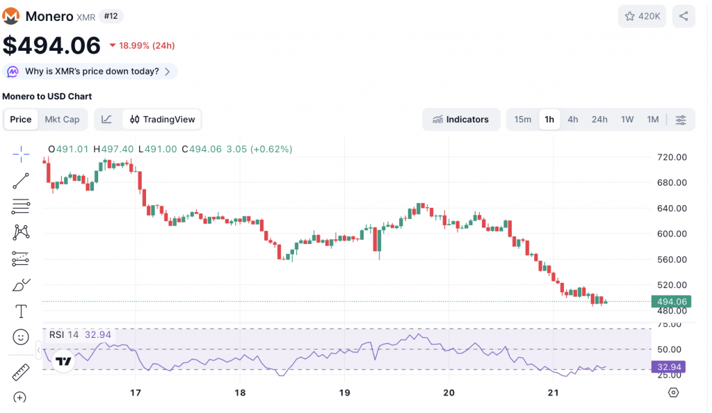Open the emoji sticker tool
This screenshot has height=413, width=712.
[20, 337]
